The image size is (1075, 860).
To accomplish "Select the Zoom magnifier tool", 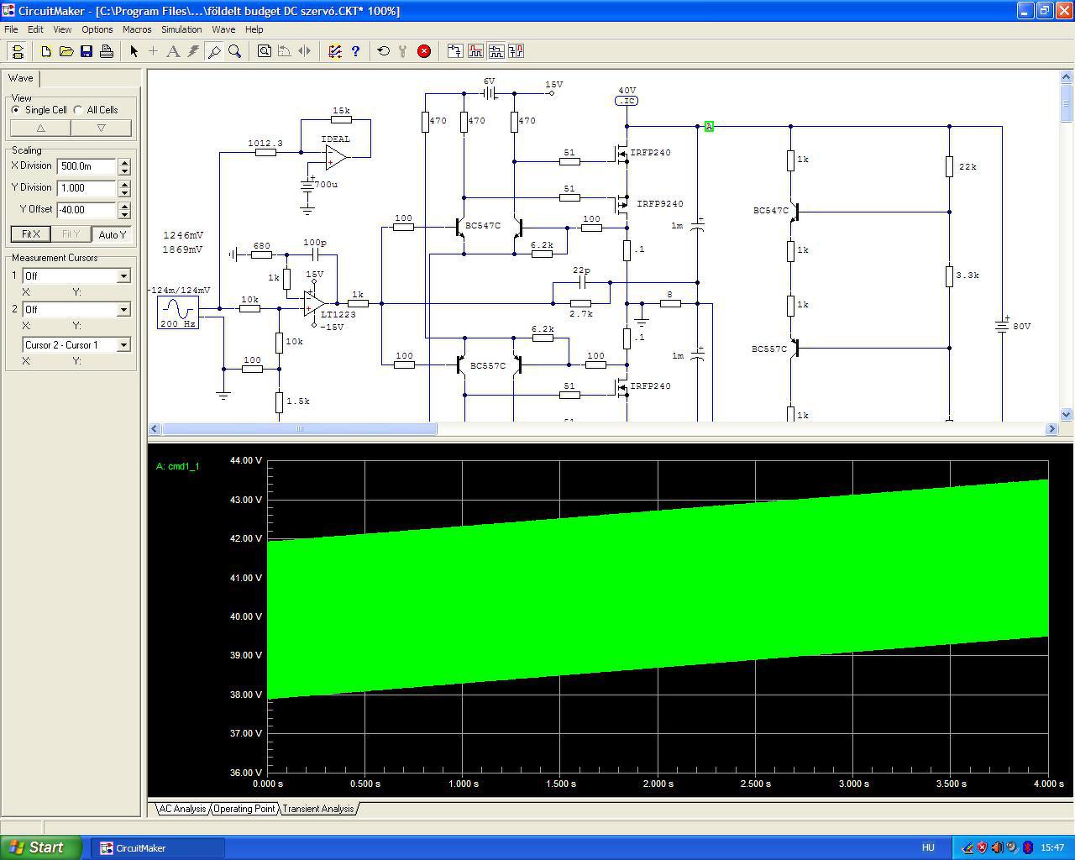I will pos(234,51).
